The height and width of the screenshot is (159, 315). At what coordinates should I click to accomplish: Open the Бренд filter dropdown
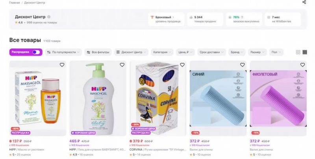point(237,52)
